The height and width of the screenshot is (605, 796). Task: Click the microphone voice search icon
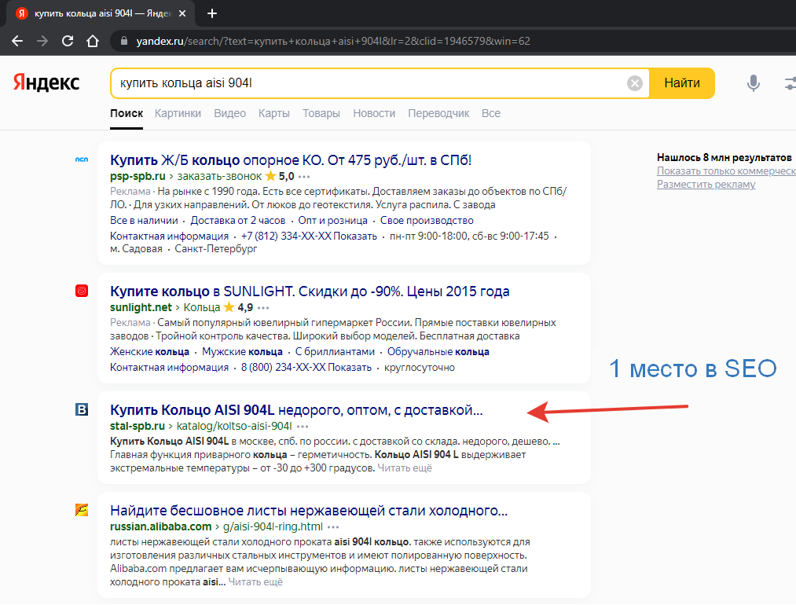[x=753, y=83]
